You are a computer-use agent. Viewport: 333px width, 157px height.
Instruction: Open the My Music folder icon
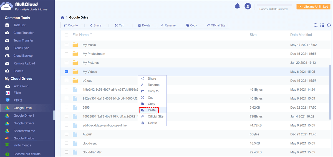(x=75, y=45)
